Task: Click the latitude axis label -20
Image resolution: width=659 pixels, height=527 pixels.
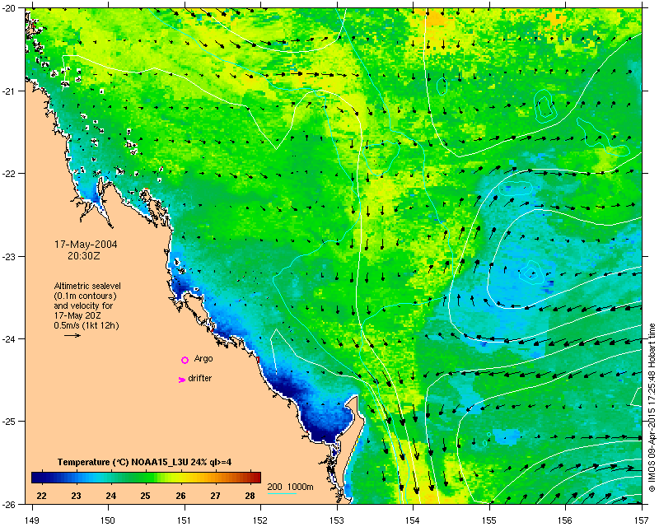Action: pyautogui.click(x=8, y=8)
